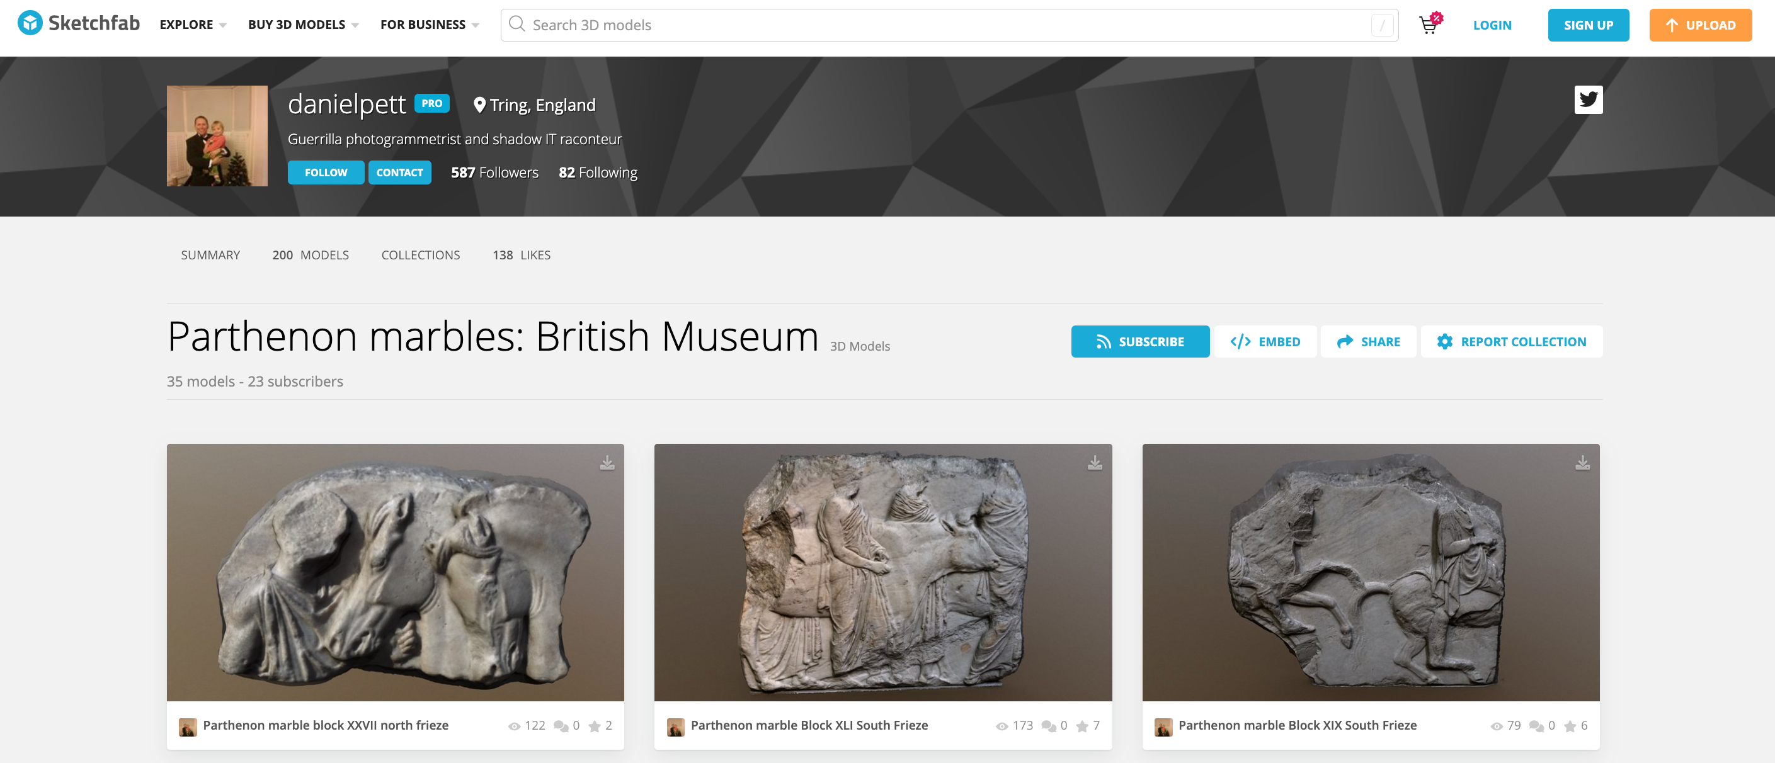Click the '35 models - 23 subscribers' text
Image resolution: width=1775 pixels, height=763 pixels.
pos(255,381)
